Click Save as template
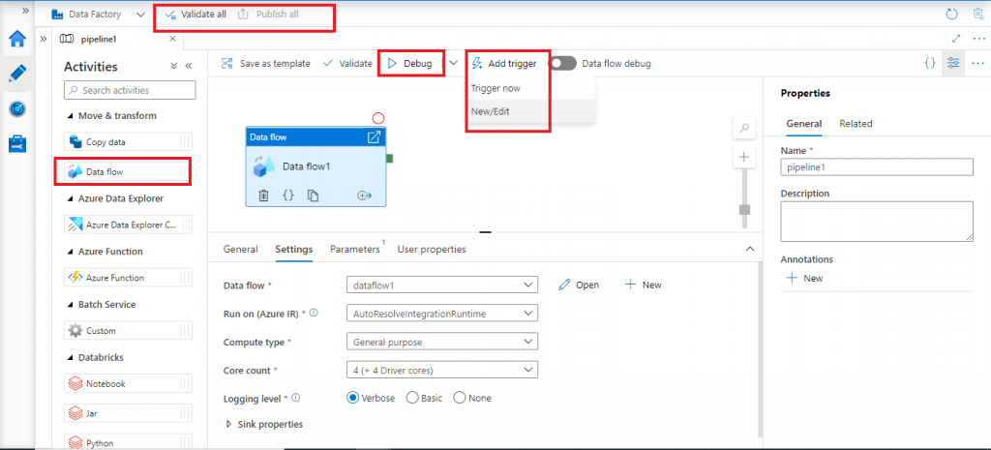The width and height of the screenshot is (991, 450). coord(265,64)
